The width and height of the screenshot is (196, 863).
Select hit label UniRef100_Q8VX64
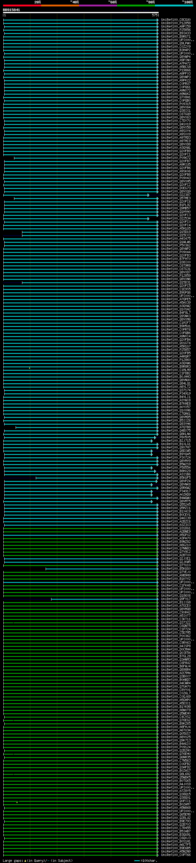175,107
